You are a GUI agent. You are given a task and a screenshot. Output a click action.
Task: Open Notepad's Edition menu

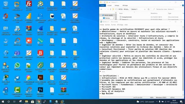click(x=107, y=25)
